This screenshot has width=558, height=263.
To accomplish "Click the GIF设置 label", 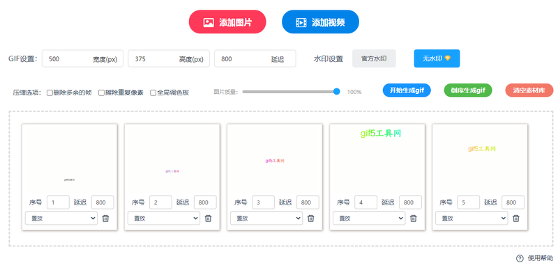I will coord(23,58).
